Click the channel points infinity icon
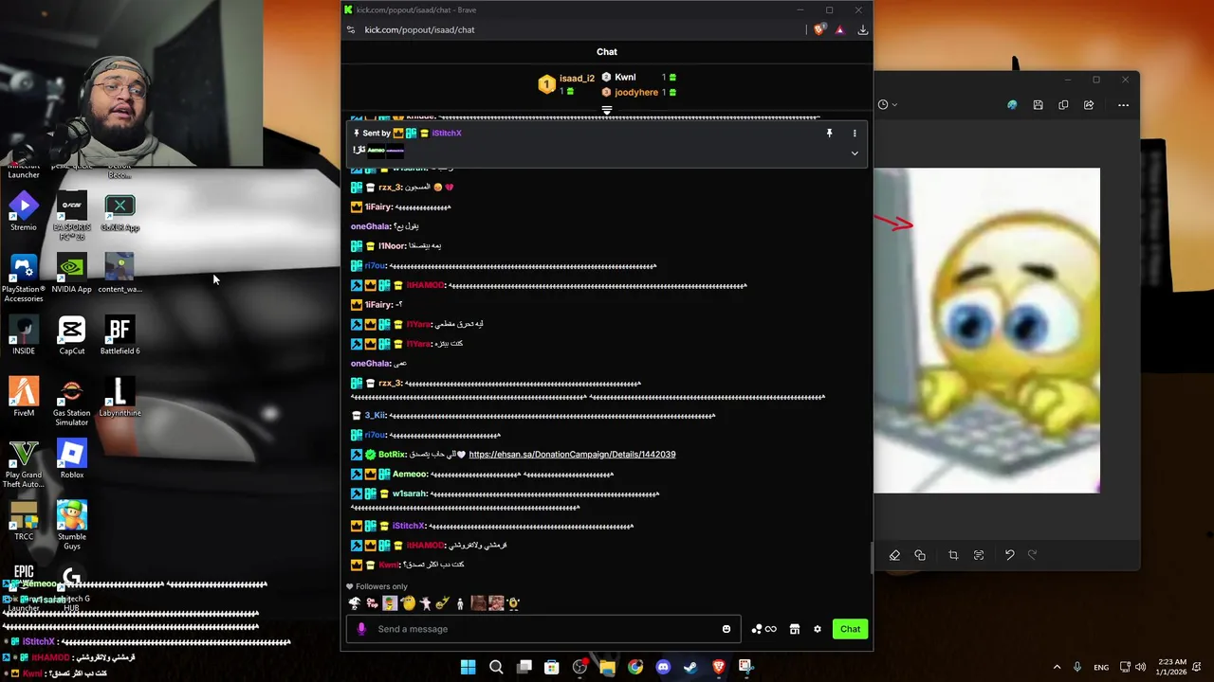 point(770,629)
